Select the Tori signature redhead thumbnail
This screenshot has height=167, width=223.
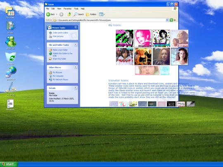[161, 56]
